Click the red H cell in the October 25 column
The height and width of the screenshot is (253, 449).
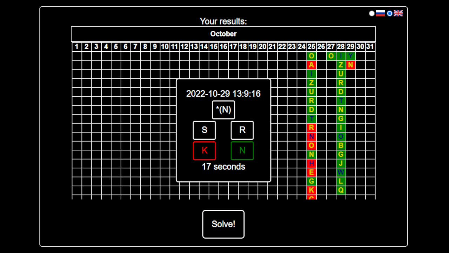[x=311, y=163]
